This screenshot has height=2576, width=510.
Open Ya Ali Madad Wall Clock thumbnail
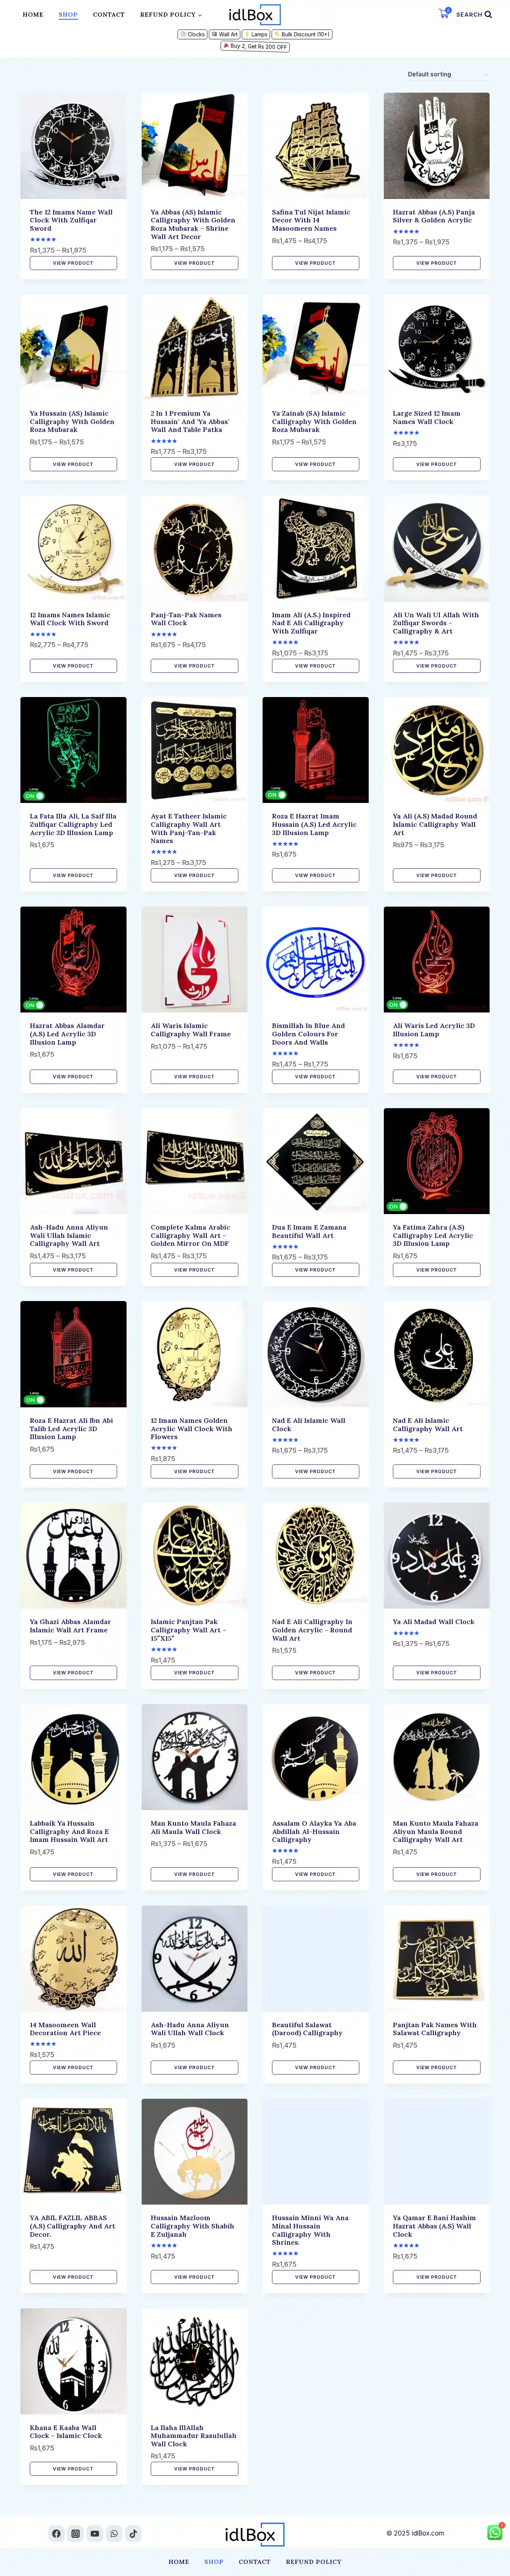click(x=436, y=1555)
